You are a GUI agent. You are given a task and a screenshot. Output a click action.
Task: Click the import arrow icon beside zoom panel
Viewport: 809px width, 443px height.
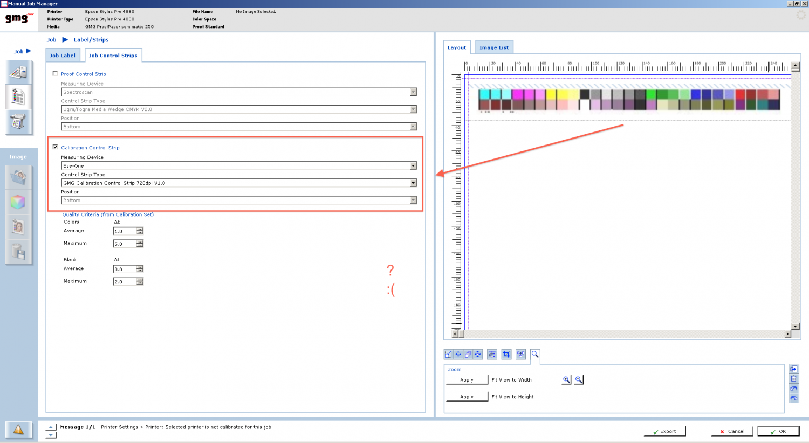tap(793, 369)
